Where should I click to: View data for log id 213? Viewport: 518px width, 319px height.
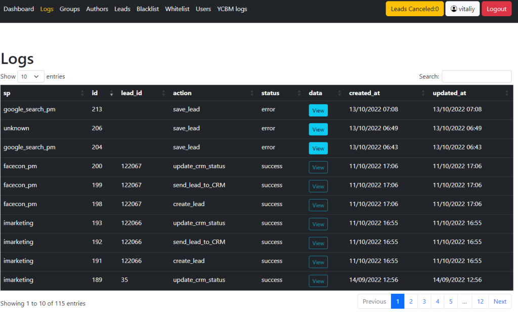pyautogui.click(x=318, y=110)
